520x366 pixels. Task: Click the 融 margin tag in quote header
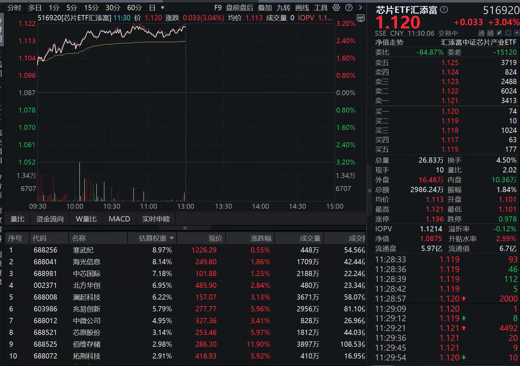tap(490, 33)
